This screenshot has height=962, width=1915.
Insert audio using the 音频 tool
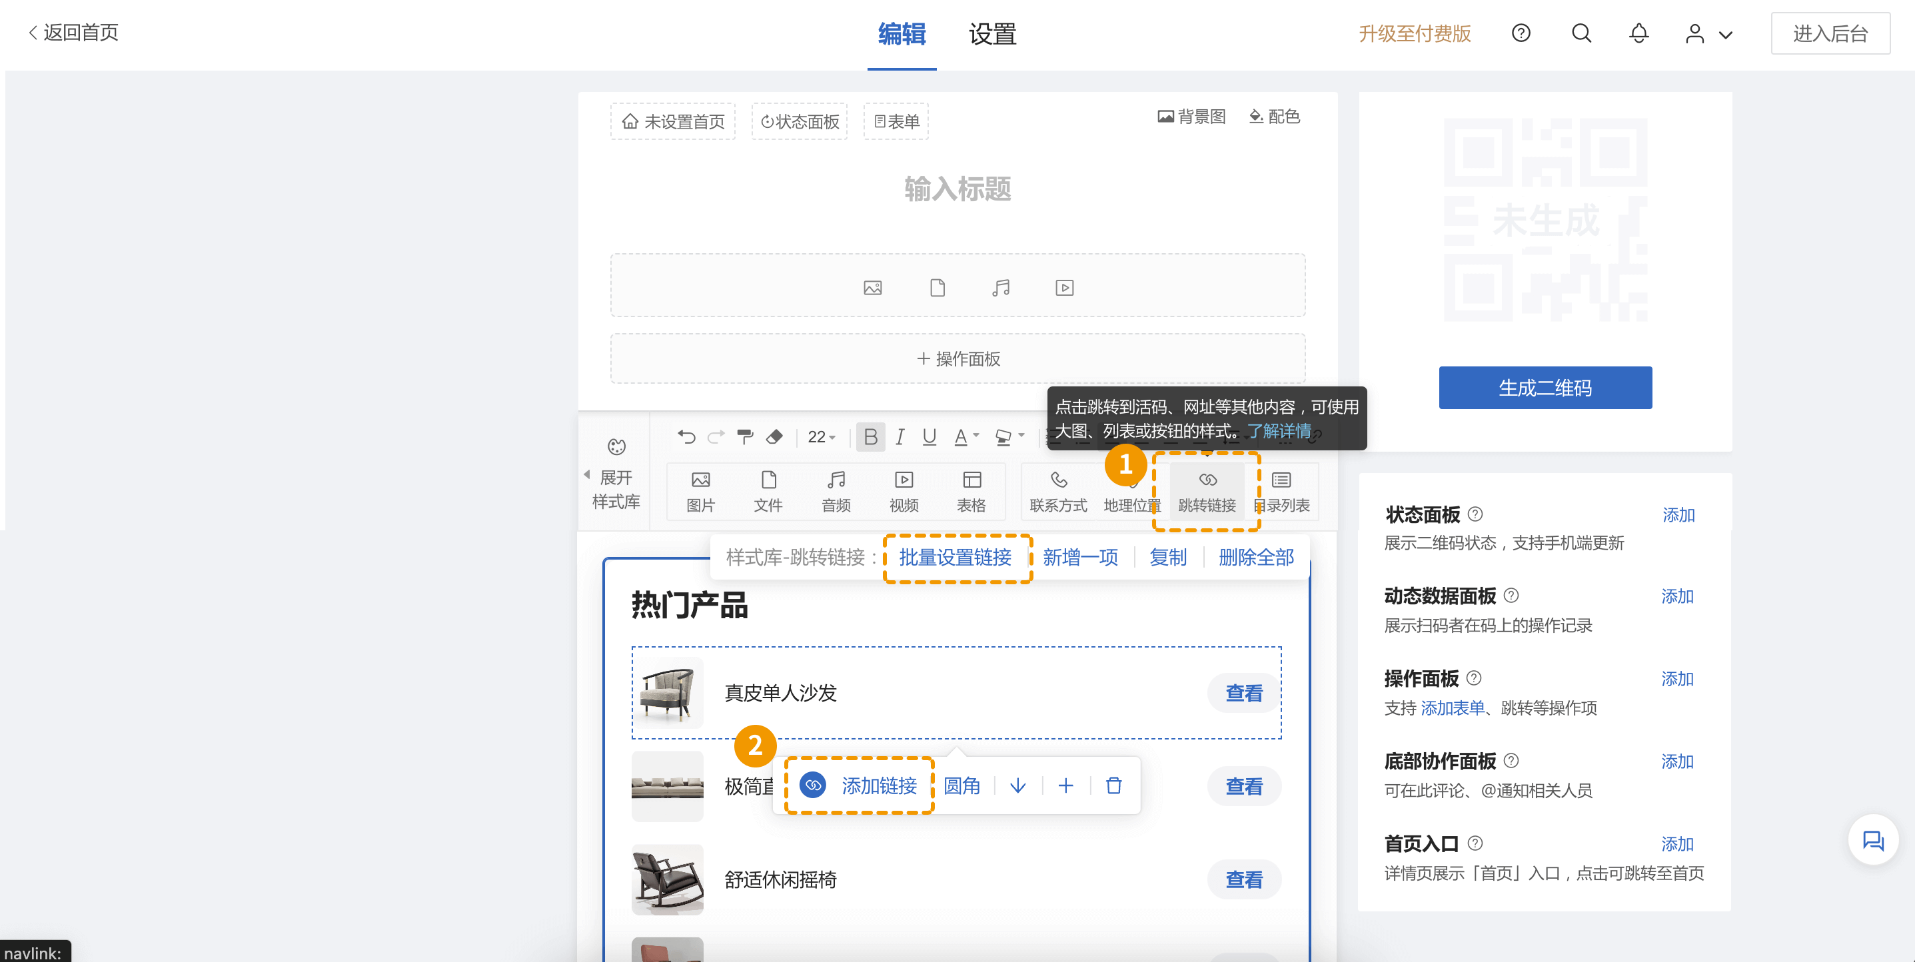pos(836,491)
